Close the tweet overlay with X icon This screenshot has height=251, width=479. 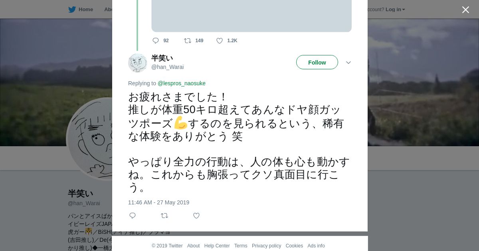tap(465, 10)
